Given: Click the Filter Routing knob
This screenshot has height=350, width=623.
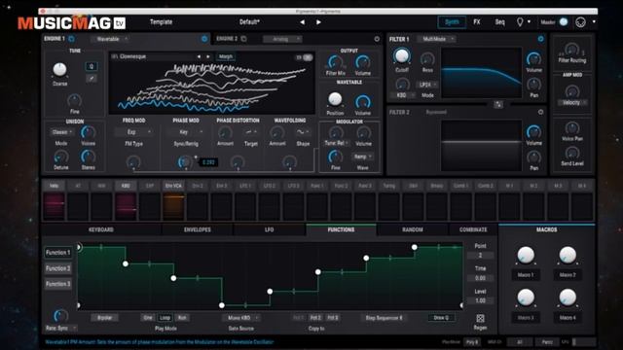Looking at the screenshot, I should (x=571, y=50).
